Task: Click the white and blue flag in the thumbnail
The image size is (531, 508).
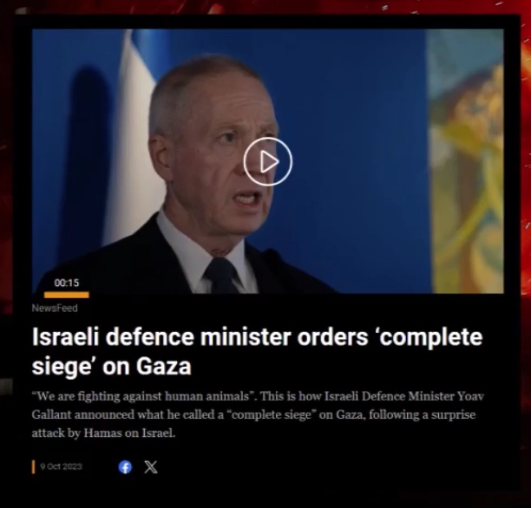Action: [x=135, y=135]
